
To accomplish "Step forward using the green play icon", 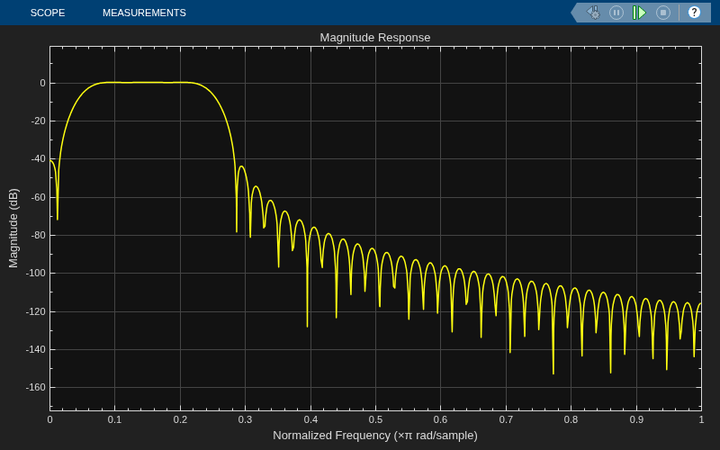I will [x=639, y=13].
